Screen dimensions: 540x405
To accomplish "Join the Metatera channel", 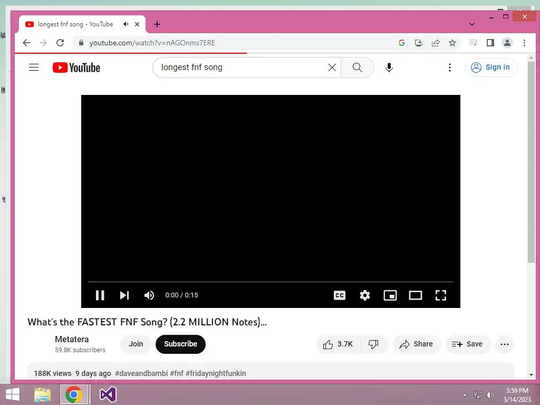I will coord(136,344).
